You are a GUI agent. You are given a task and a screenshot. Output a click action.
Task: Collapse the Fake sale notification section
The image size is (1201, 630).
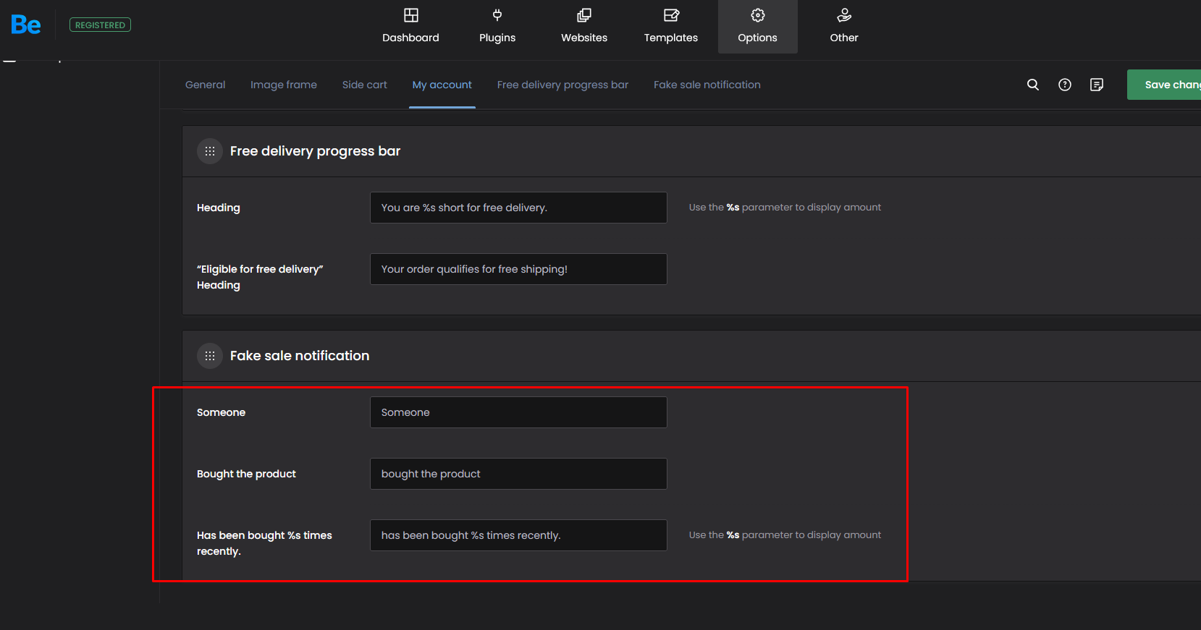tap(210, 356)
